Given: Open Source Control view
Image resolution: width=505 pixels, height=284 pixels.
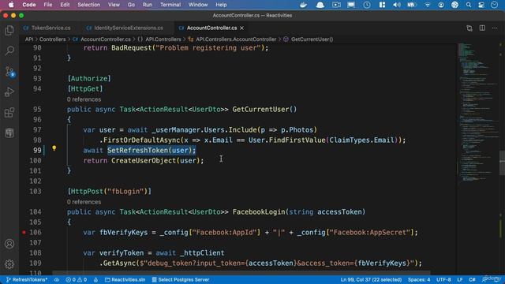Looking at the screenshot, I should click(9, 72).
